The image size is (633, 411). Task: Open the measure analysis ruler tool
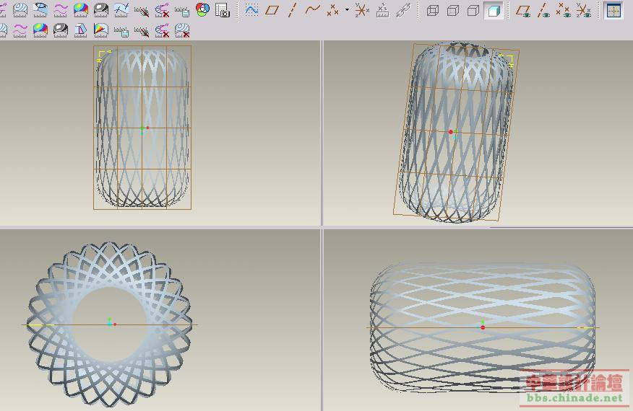[382, 10]
